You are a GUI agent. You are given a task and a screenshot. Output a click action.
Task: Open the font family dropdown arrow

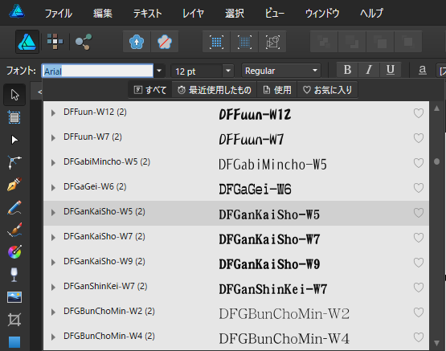[x=159, y=71]
